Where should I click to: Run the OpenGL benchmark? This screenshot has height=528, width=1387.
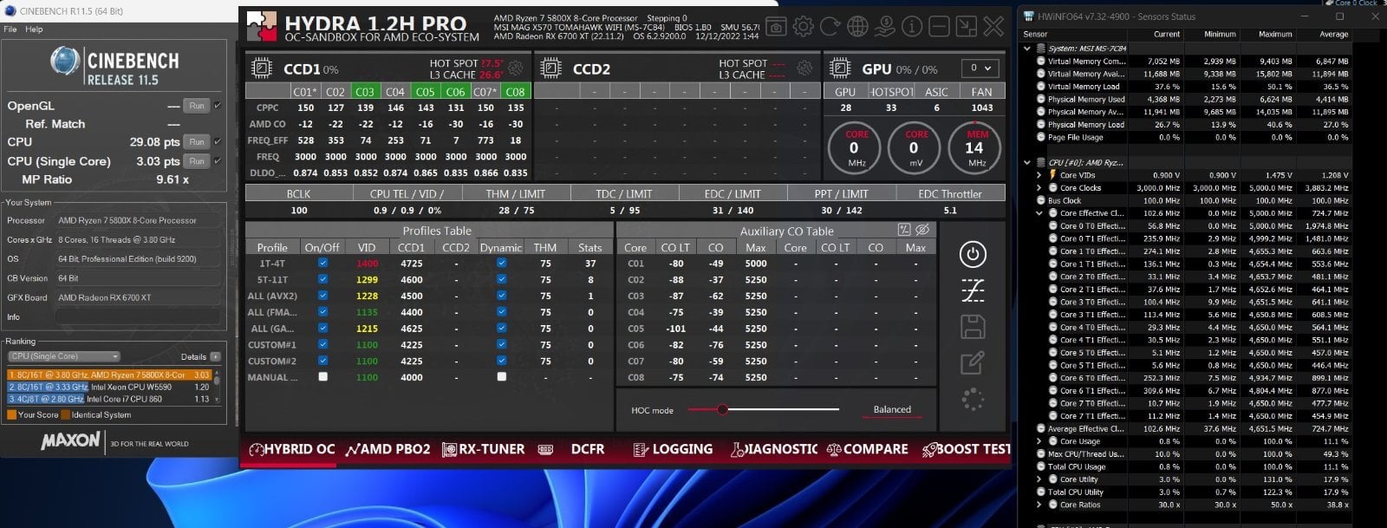[x=197, y=106]
